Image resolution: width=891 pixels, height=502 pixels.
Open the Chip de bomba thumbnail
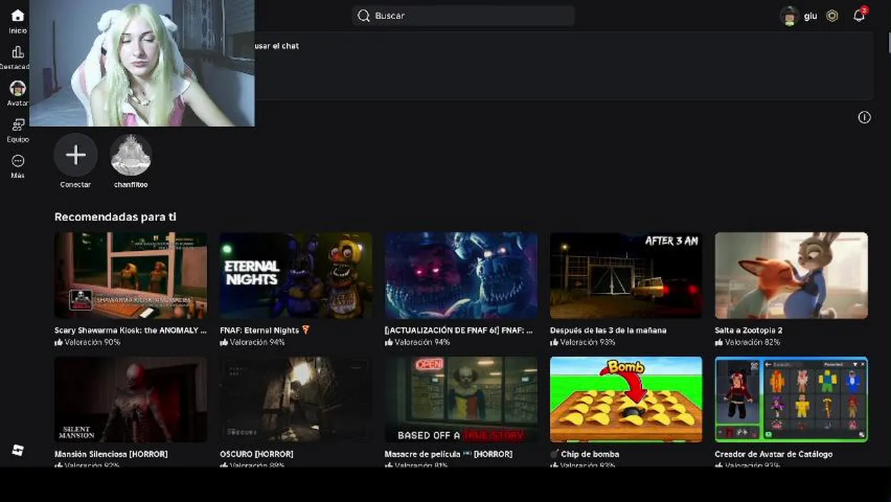coord(626,400)
